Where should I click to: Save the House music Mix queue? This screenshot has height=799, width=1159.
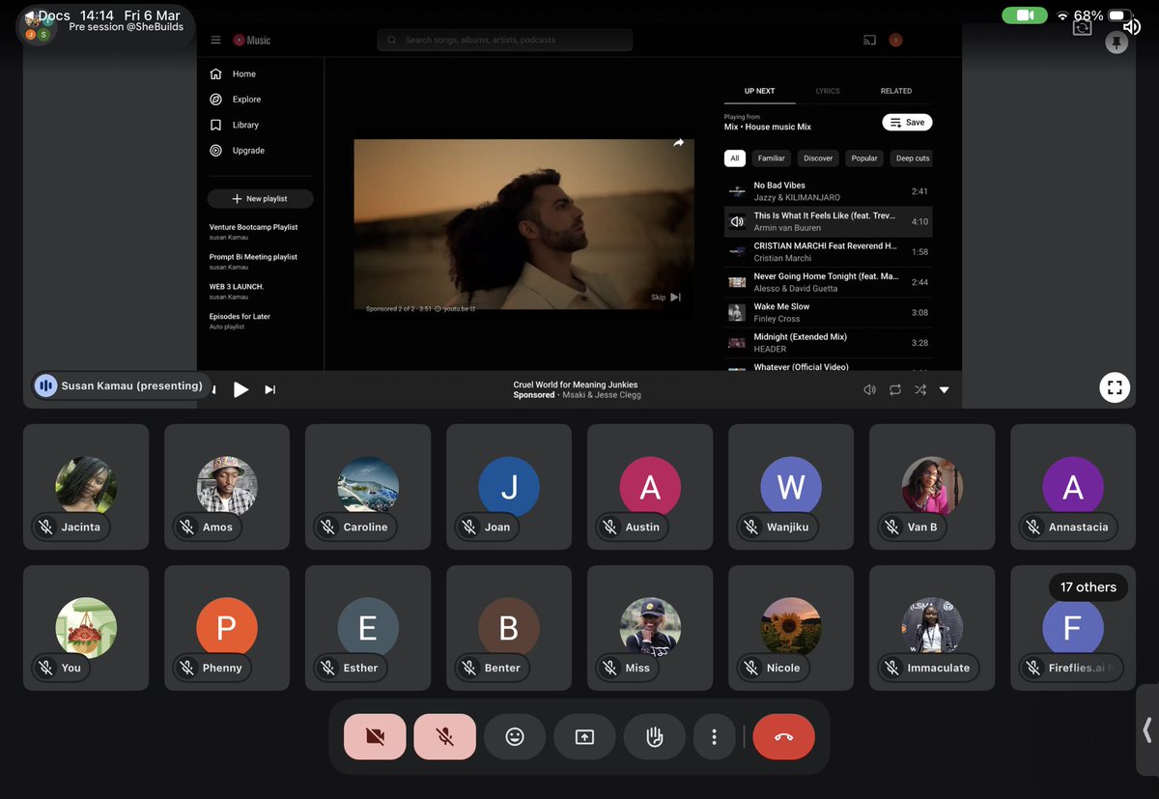pyautogui.click(x=907, y=123)
